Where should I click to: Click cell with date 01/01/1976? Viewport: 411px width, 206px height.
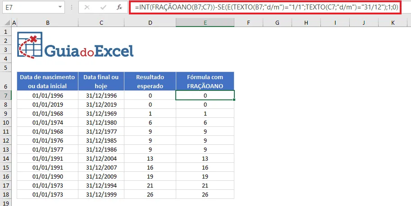[x=48, y=141]
